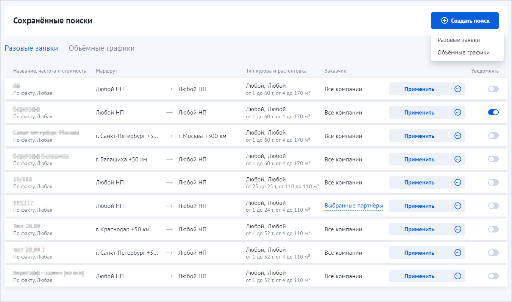Apply the bottom Любой НП 52 т search
The width and height of the screenshot is (512, 302).
click(419, 276)
